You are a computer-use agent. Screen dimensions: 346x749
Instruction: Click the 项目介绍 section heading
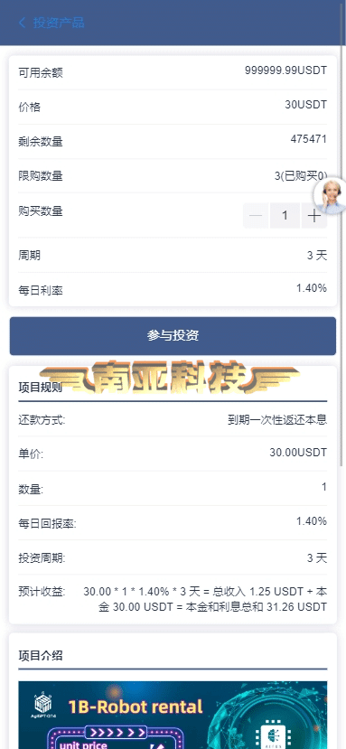[40, 655]
